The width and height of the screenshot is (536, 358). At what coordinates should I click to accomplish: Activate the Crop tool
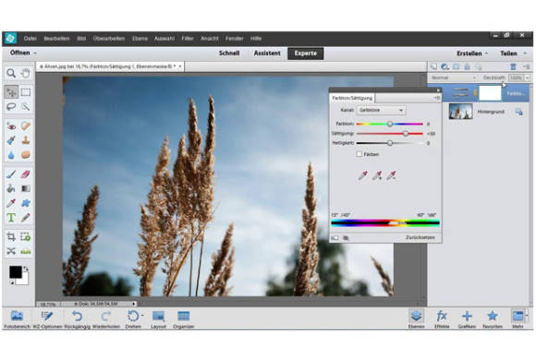11,236
